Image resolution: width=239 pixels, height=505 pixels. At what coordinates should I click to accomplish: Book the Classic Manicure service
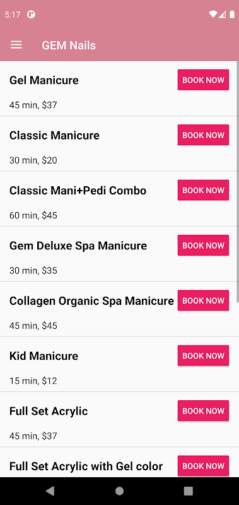click(203, 135)
